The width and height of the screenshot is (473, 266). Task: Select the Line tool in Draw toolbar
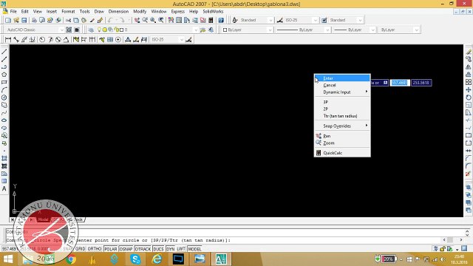tap(4, 52)
